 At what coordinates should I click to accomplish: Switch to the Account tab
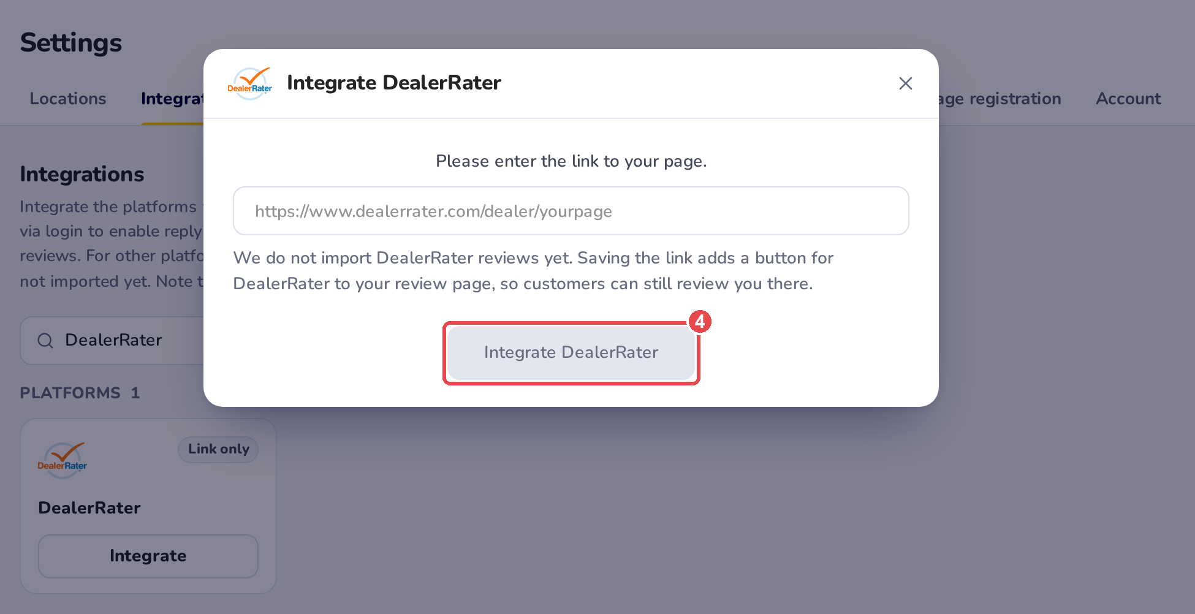(1128, 99)
